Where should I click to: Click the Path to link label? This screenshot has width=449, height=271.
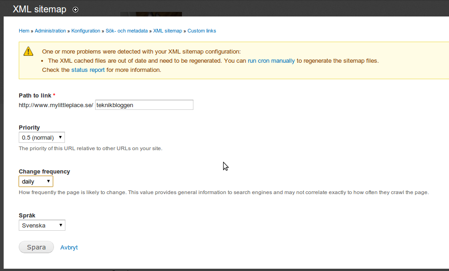pyautogui.click(x=35, y=95)
